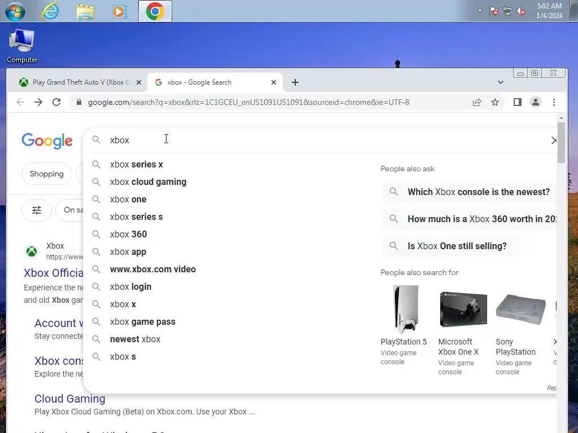Share this page icon in address bar
The image size is (578, 433).
point(476,103)
